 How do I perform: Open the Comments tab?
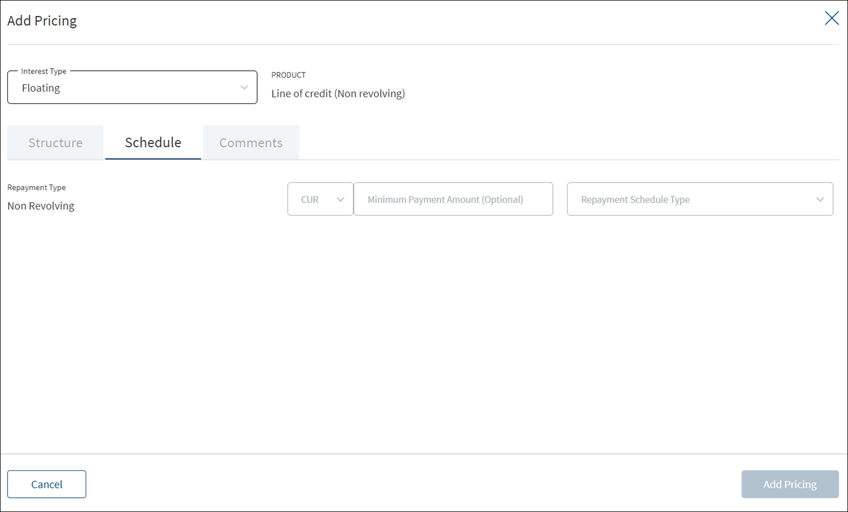(251, 143)
